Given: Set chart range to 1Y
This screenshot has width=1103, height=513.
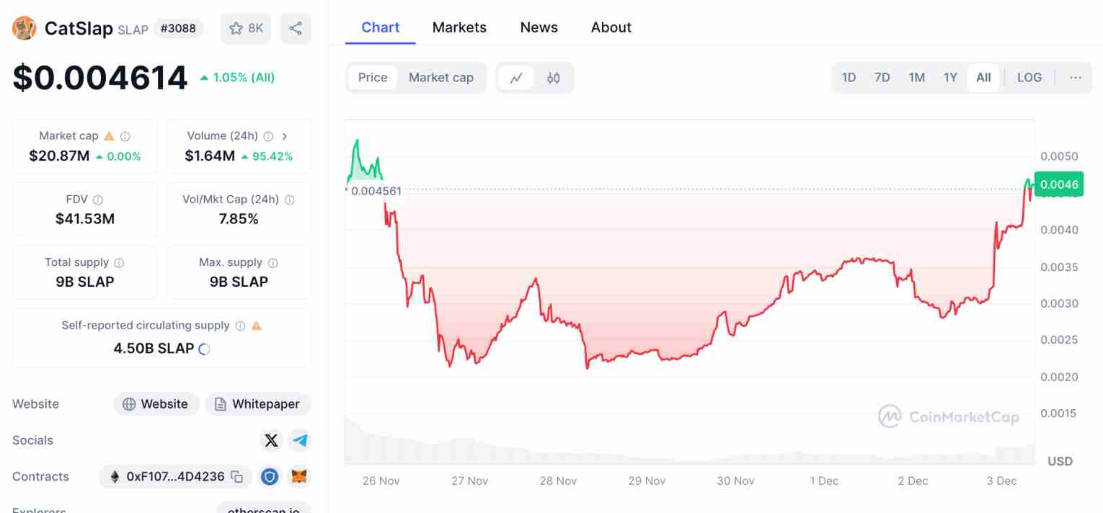Looking at the screenshot, I should 951,78.
